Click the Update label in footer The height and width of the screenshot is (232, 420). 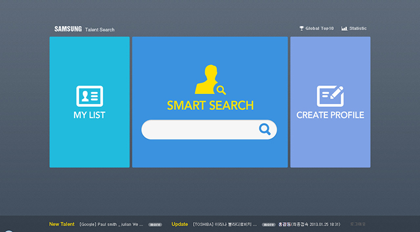[x=180, y=224]
